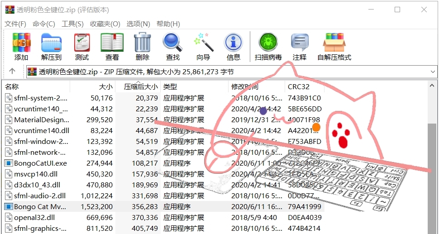This screenshot has width=439, height=234.
Task: Select the vcruntime140.dll file name
Action: point(42,131)
